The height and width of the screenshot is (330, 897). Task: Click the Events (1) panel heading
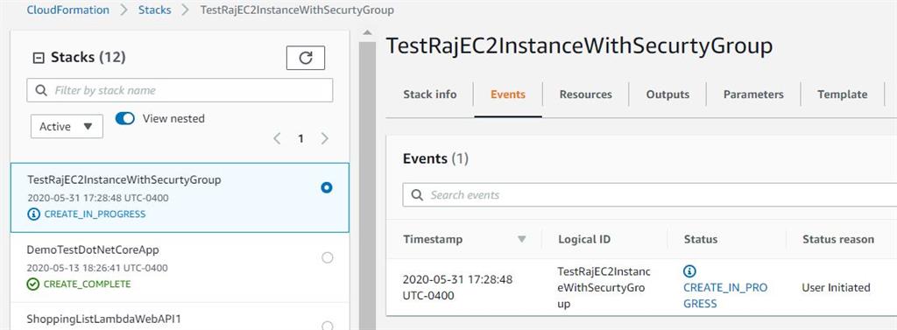tap(435, 158)
